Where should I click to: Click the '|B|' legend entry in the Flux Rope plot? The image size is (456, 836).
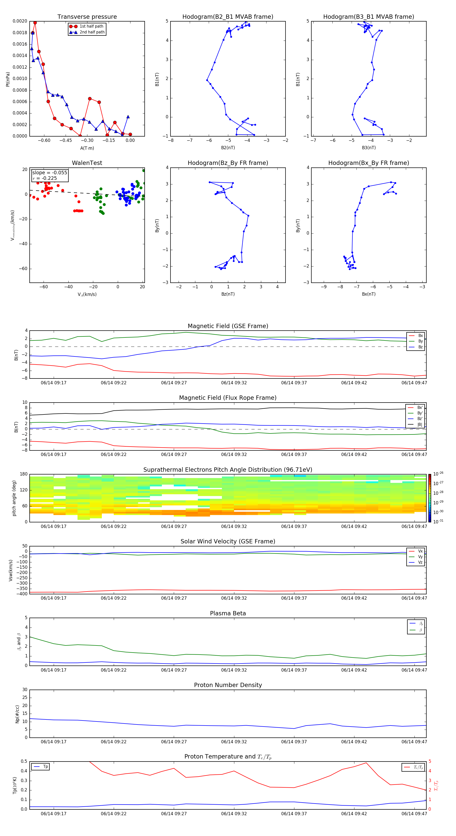tap(415, 425)
